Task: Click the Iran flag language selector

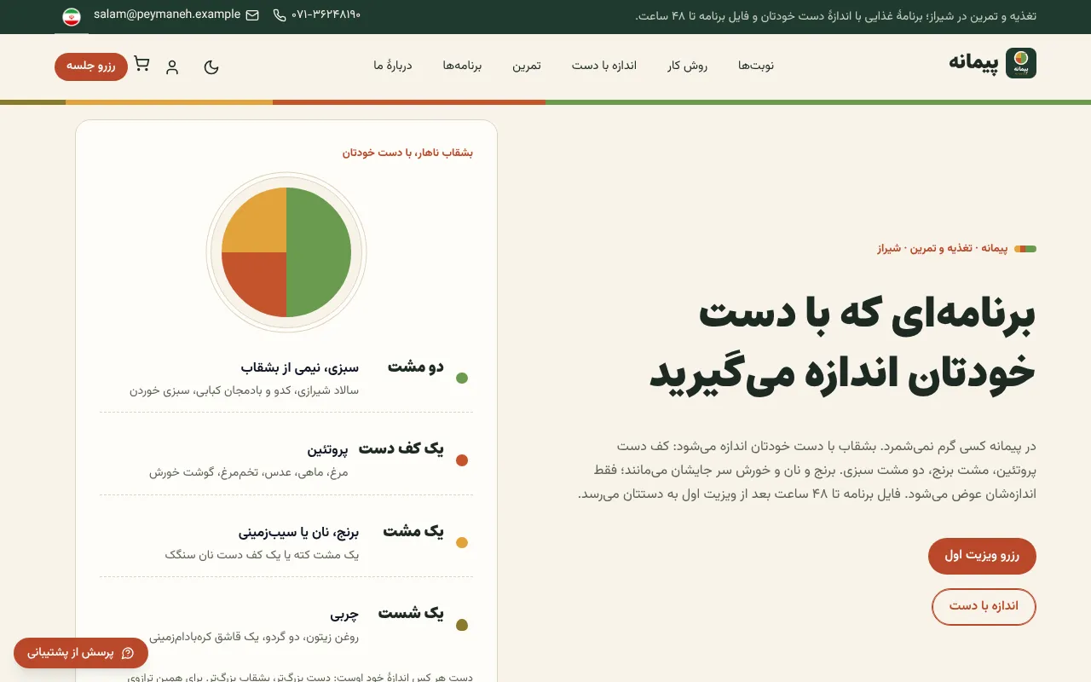Action: click(x=72, y=16)
